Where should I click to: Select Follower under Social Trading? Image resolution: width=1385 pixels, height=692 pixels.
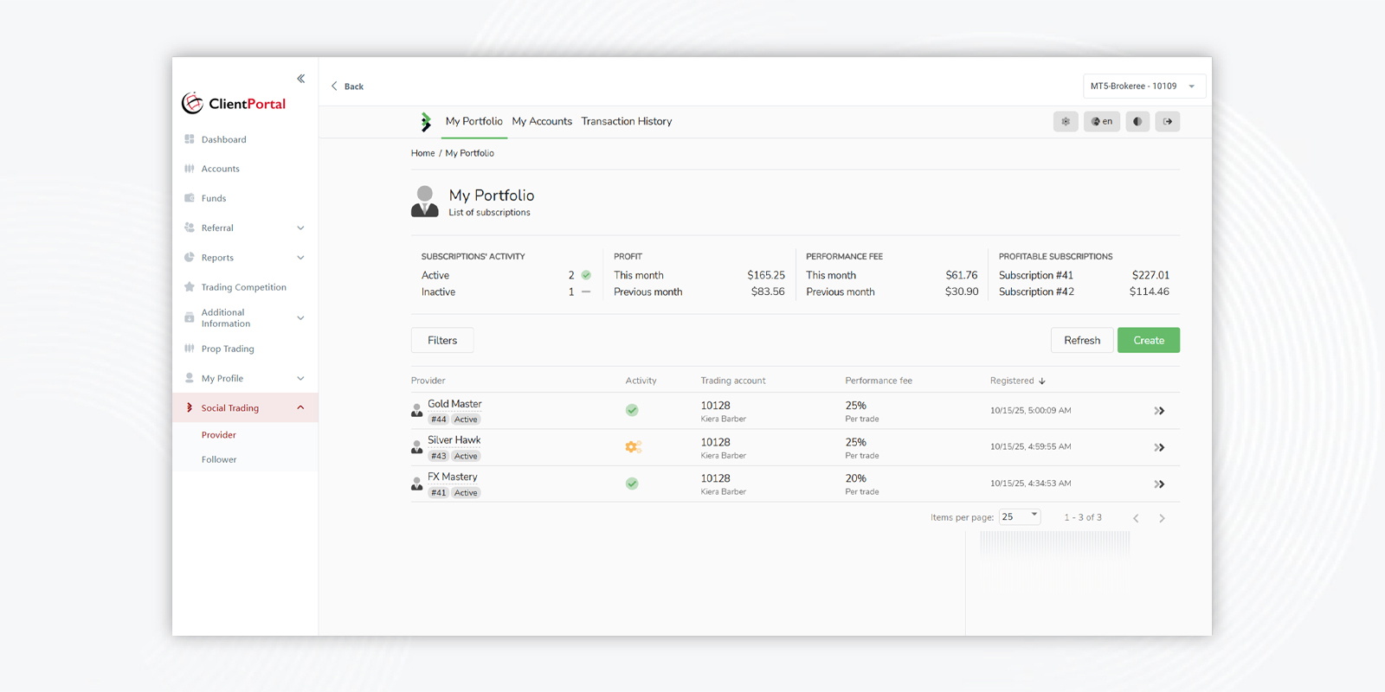point(219,460)
